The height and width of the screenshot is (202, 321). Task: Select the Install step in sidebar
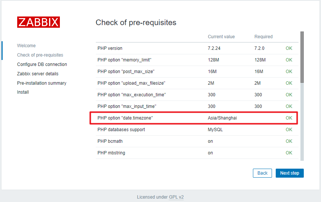coord(23,92)
